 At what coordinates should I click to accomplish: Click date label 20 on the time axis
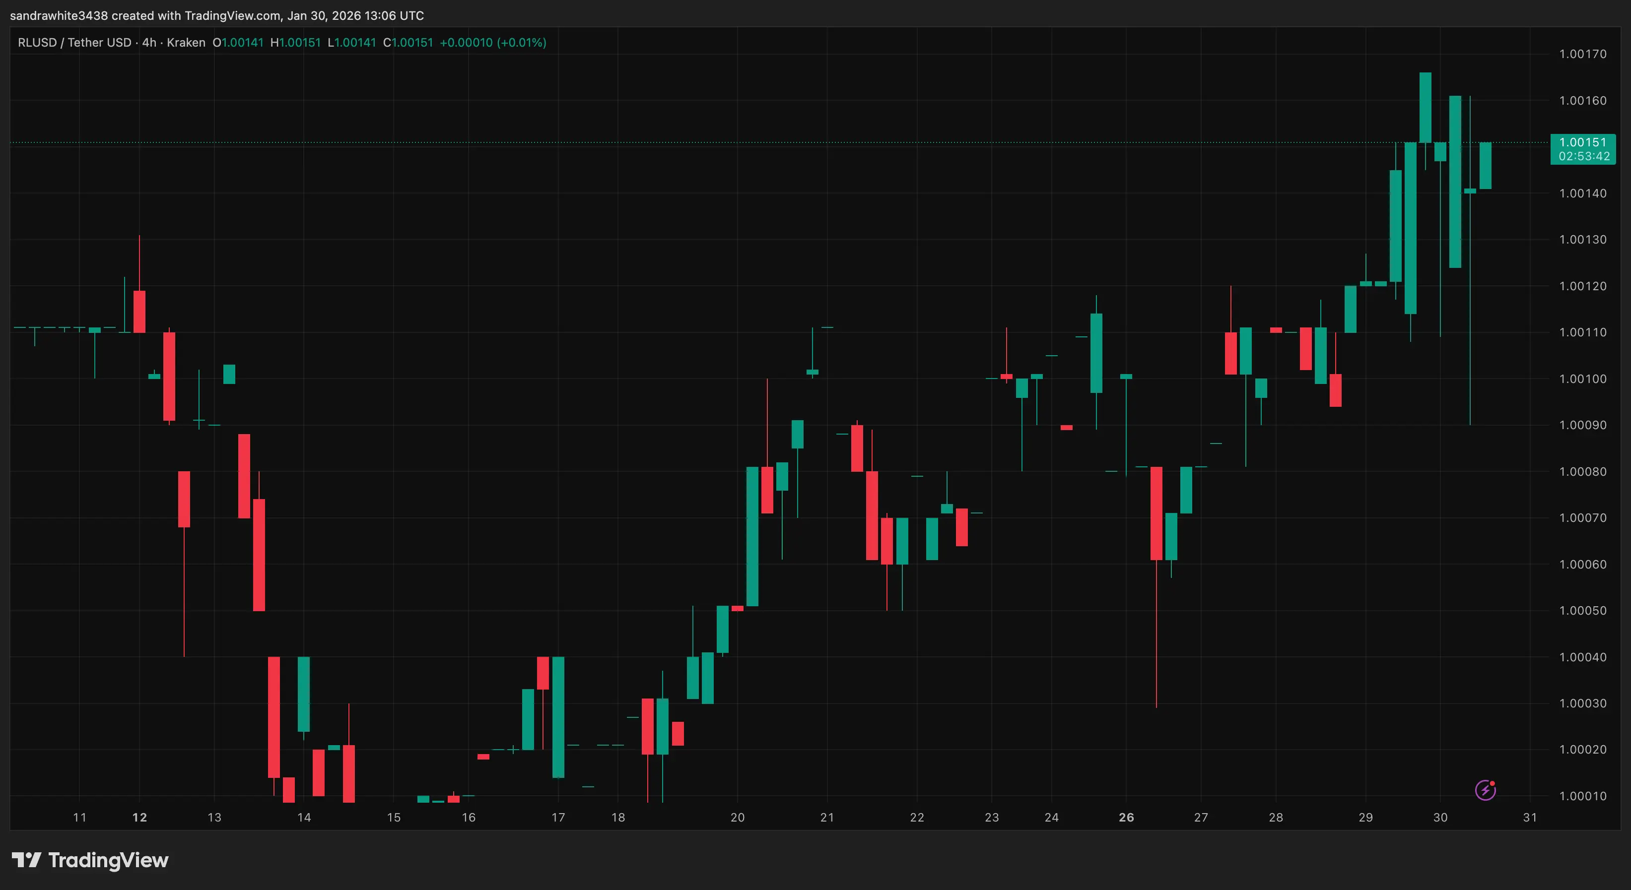click(x=737, y=817)
